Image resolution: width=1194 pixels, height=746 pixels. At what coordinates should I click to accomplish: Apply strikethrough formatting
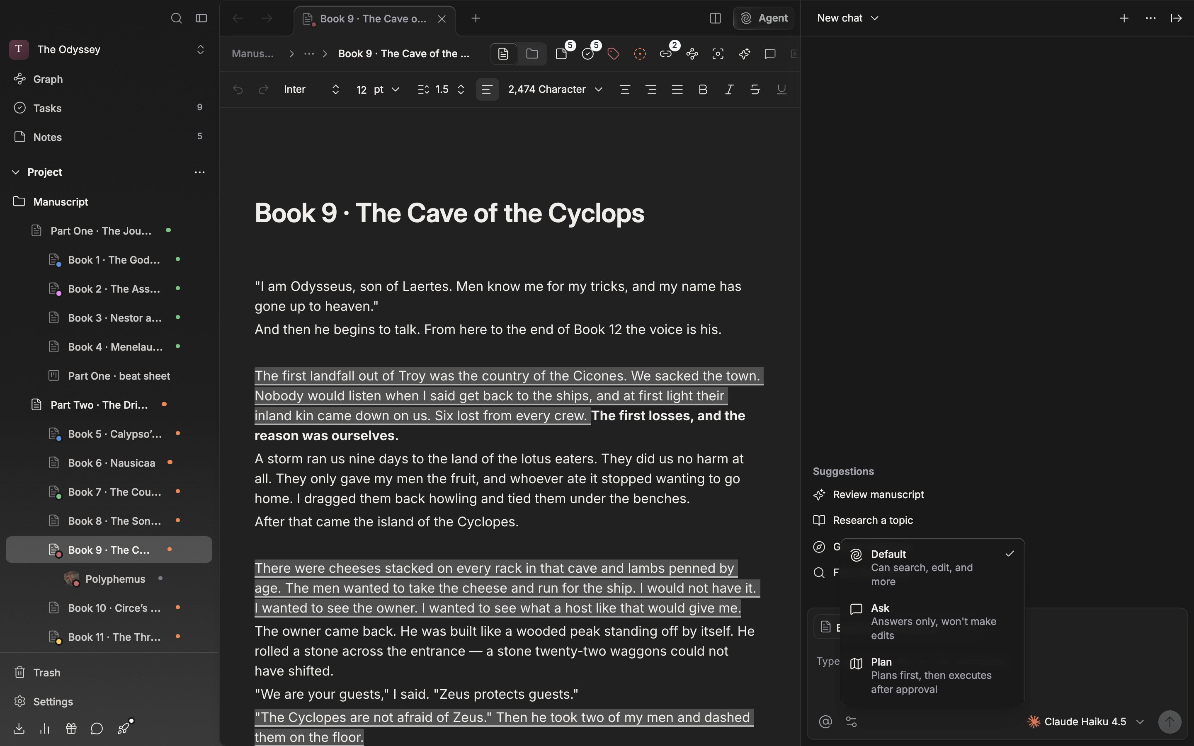pos(755,89)
